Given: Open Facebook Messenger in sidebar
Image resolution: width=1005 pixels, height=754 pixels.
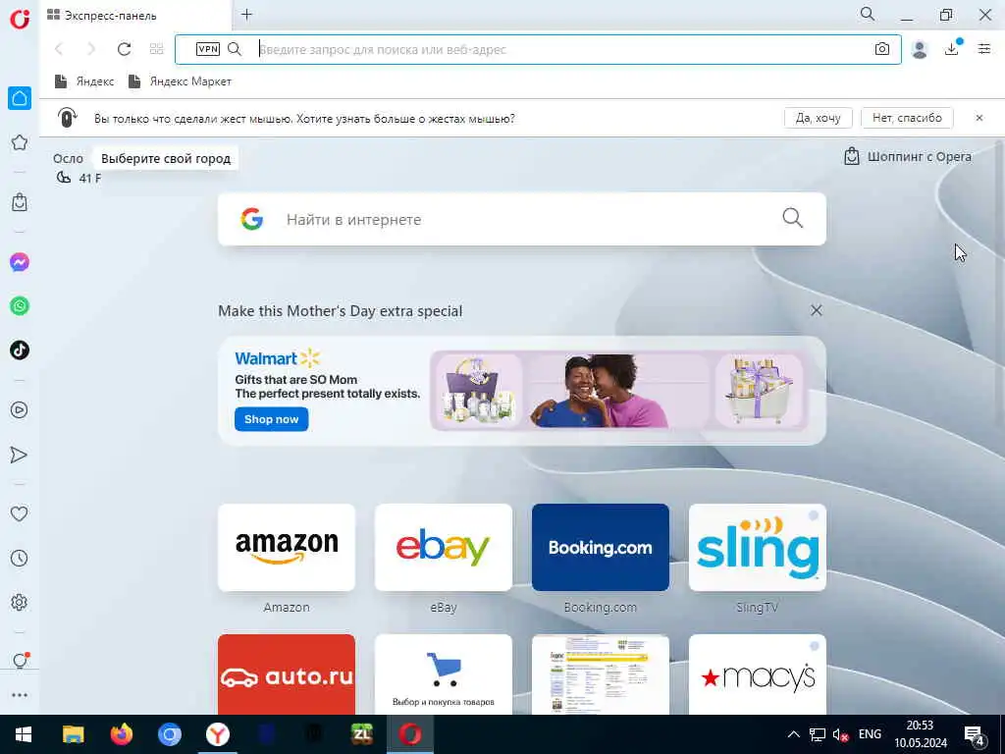Looking at the screenshot, I should [x=20, y=262].
